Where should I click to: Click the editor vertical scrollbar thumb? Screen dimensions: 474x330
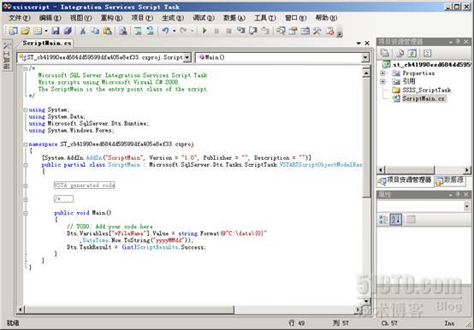[366, 138]
